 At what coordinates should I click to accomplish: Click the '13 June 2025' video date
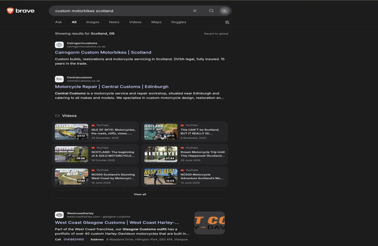click(190, 183)
